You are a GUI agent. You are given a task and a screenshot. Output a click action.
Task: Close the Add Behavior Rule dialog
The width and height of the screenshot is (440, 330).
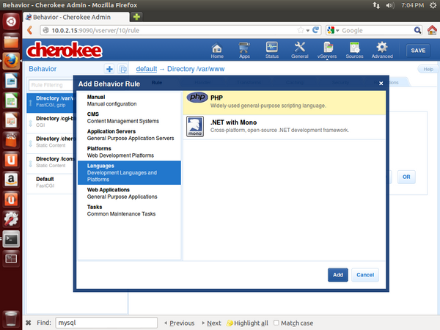pyautogui.click(x=381, y=84)
